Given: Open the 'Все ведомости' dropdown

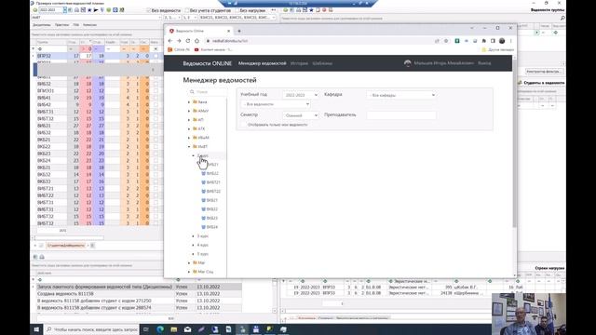Looking at the screenshot, I should pyautogui.click(x=276, y=104).
